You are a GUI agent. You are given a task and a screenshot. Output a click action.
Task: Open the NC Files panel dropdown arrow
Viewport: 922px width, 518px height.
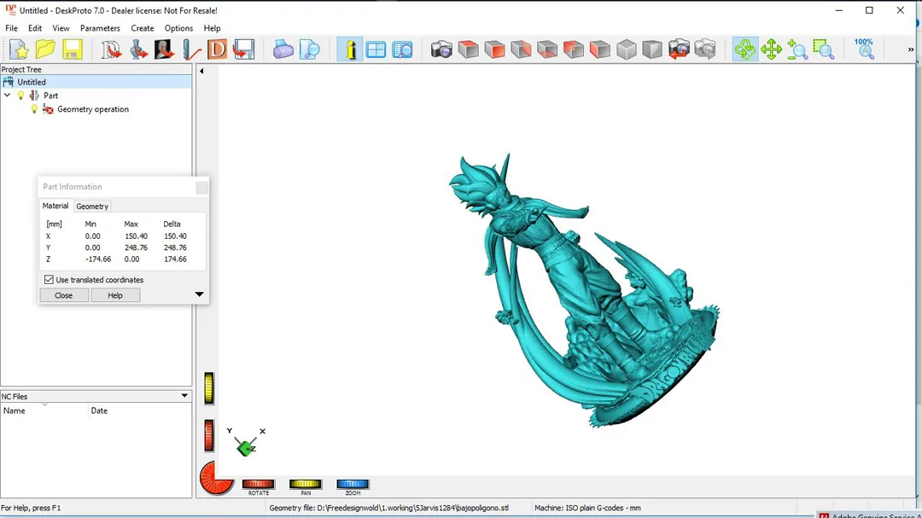pos(184,396)
